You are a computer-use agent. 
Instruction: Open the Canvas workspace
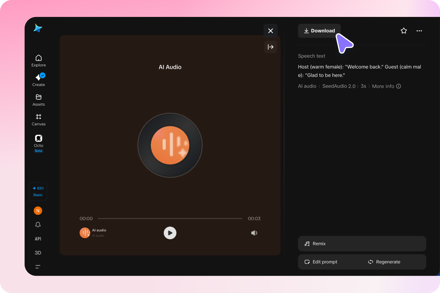39,120
